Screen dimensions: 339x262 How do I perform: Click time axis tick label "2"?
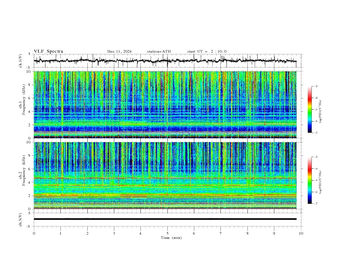point(87,233)
